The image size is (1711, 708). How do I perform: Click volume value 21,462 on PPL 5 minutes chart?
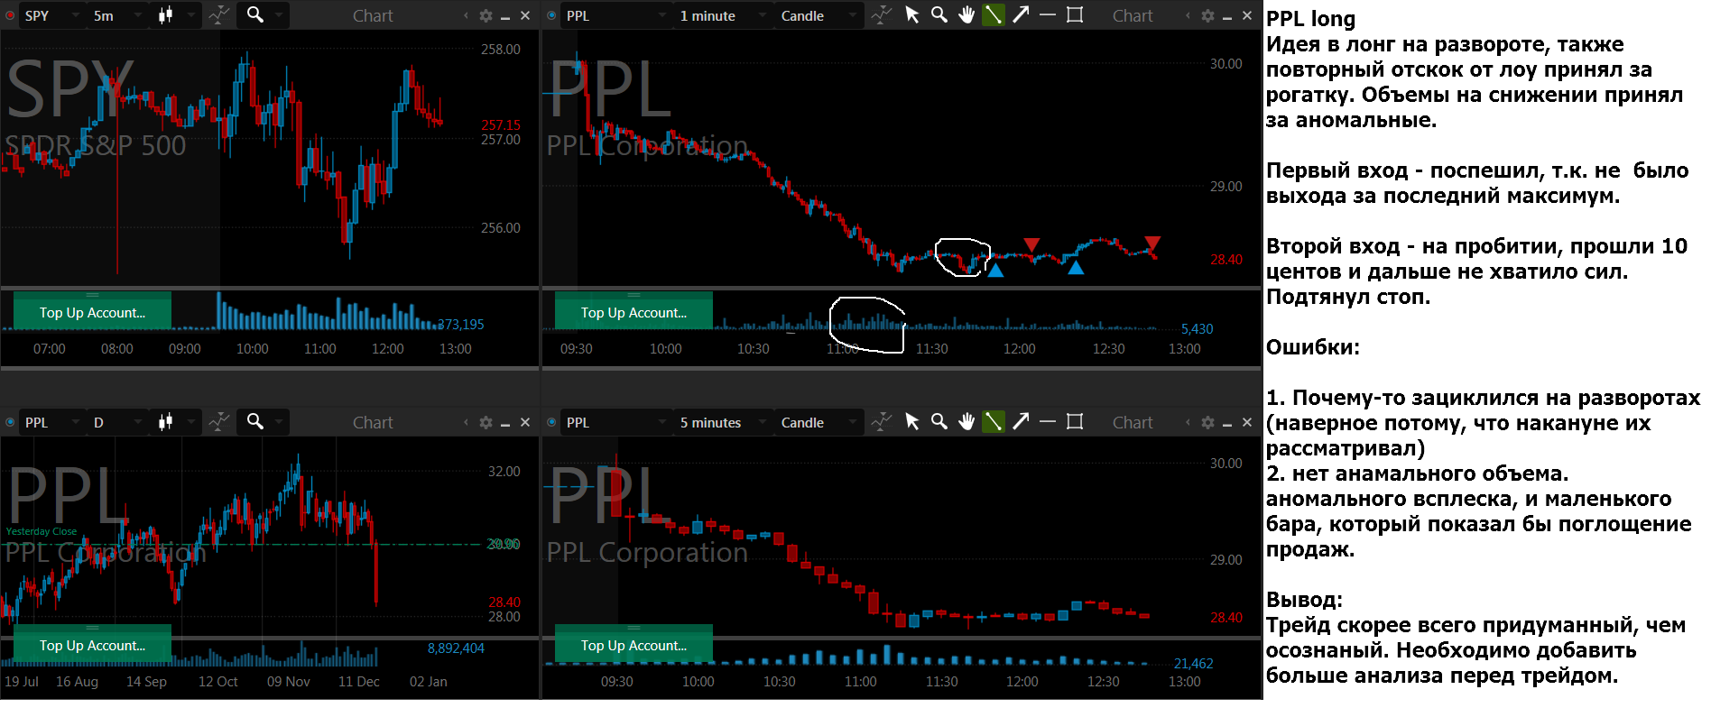click(1193, 664)
